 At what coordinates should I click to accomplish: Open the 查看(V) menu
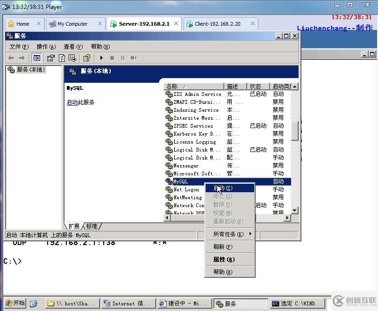tap(73, 47)
